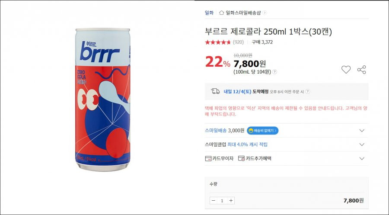Click the quantity number input field
Image resolution: width=389 pixels, height=215 pixels.
tap(222, 201)
